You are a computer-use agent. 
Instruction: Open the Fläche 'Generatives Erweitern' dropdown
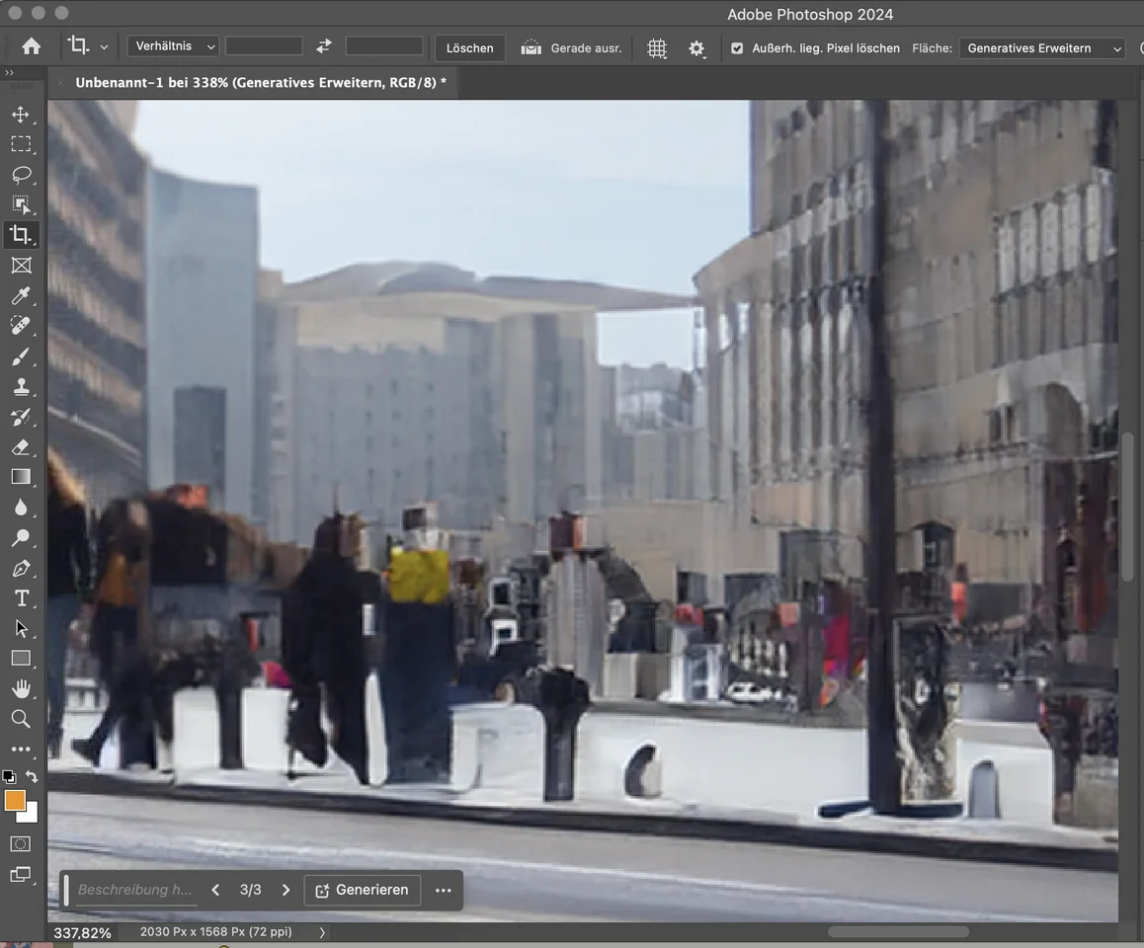(1042, 48)
